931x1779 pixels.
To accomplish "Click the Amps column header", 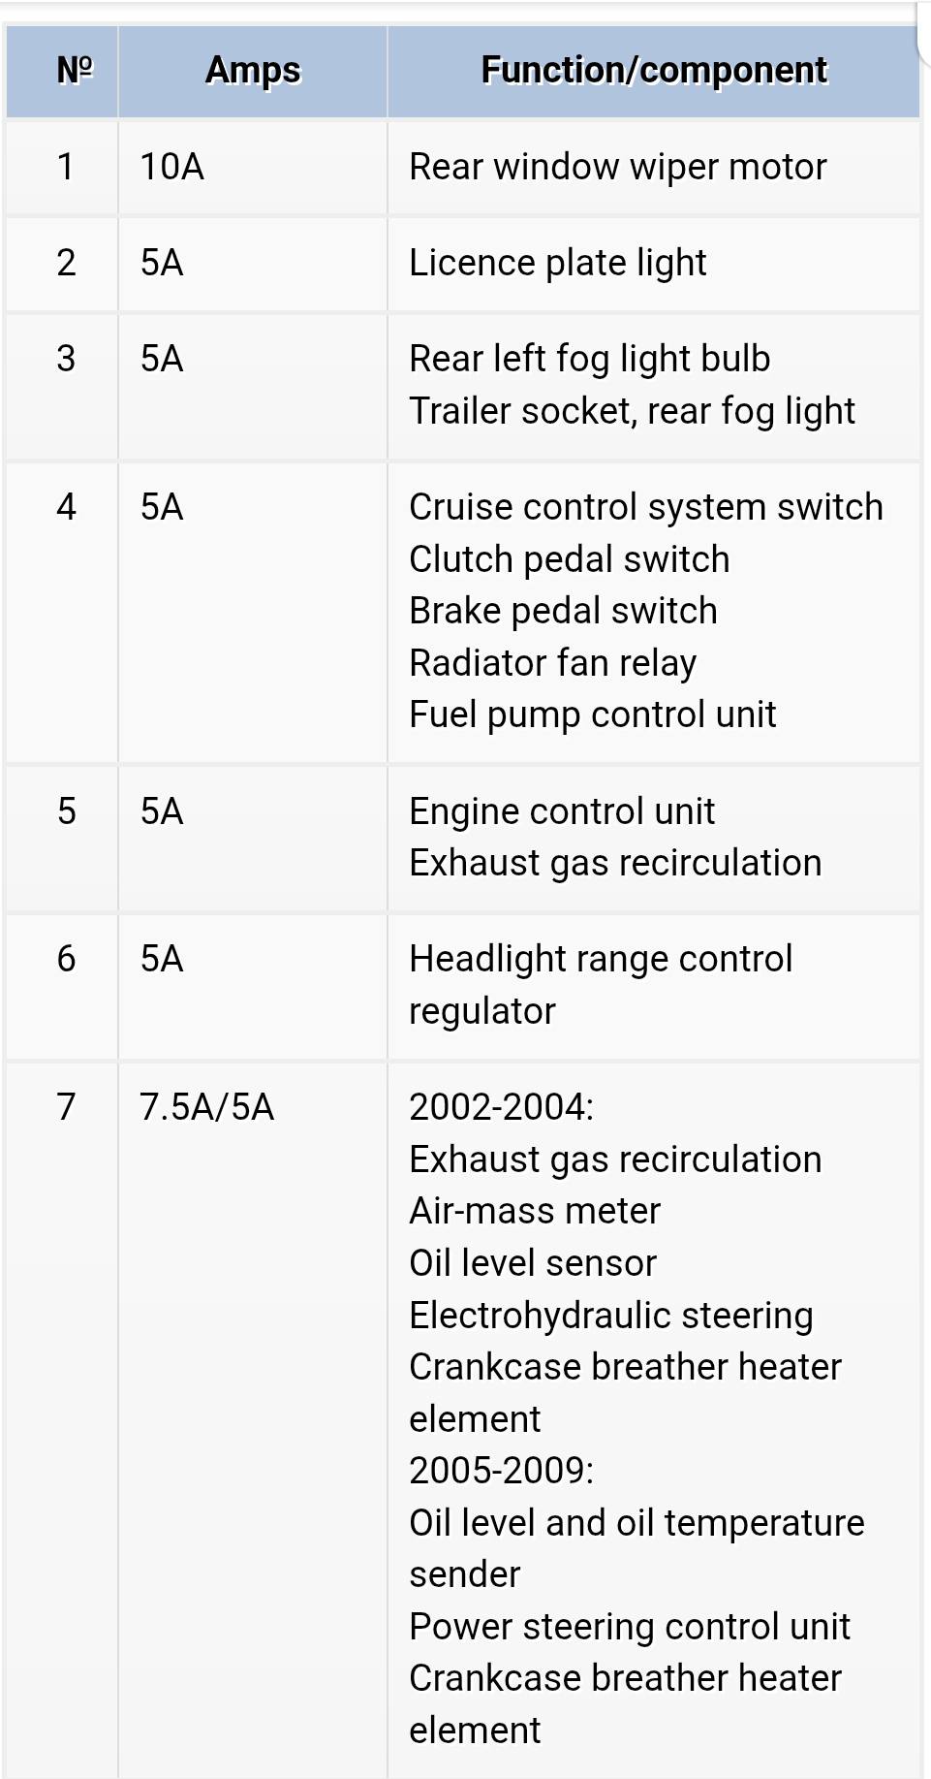I will [253, 71].
